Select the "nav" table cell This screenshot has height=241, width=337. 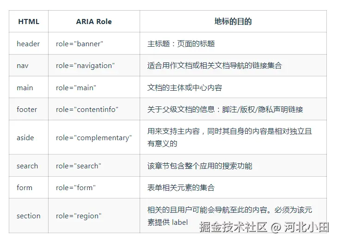pyautogui.click(x=23, y=66)
